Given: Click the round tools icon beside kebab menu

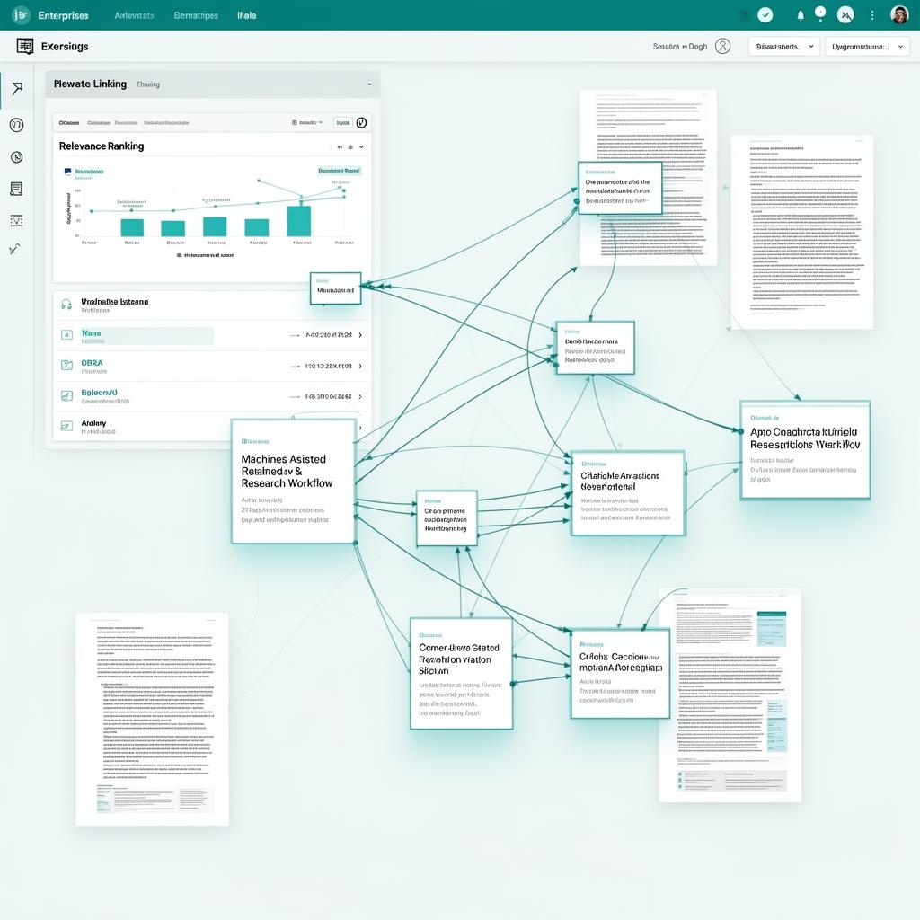Looking at the screenshot, I should point(845,15).
